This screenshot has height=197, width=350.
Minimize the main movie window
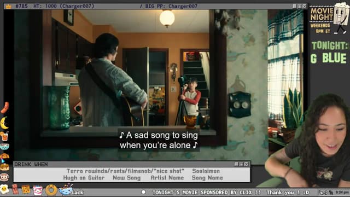(295, 6)
